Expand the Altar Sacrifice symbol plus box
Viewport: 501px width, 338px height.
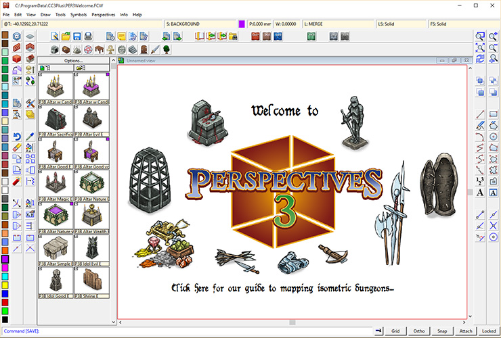coord(40,107)
